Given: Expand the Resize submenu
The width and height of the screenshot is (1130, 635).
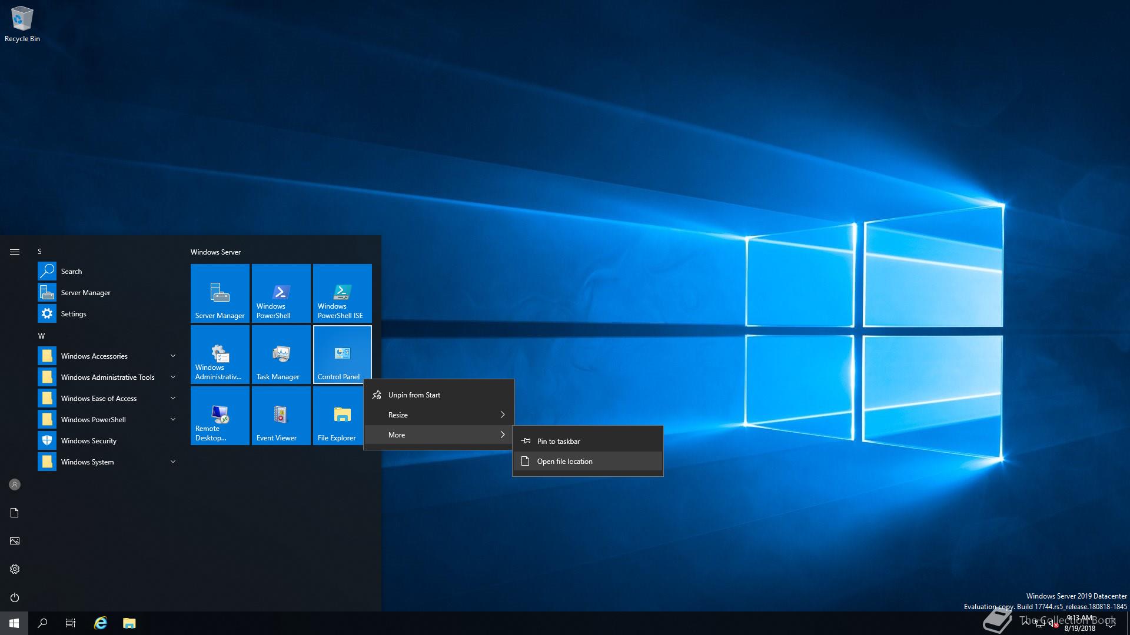Looking at the screenshot, I should (439, 415).
